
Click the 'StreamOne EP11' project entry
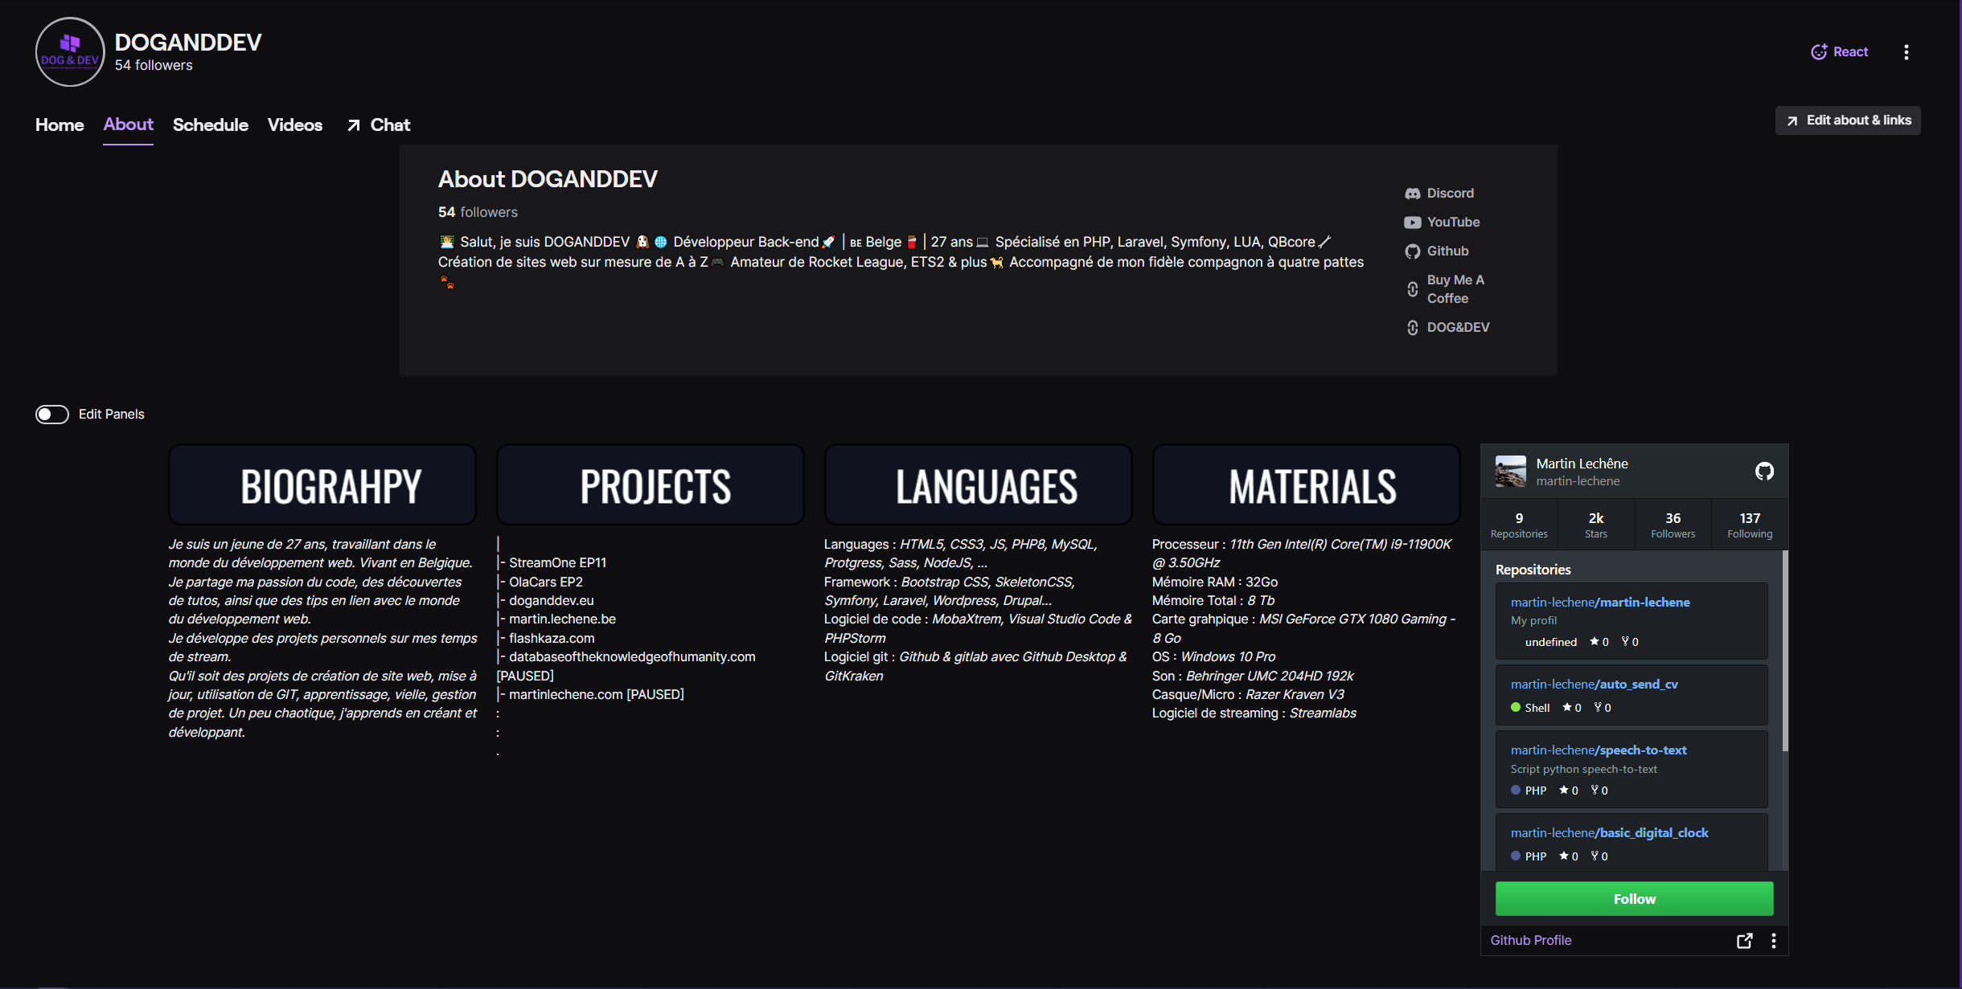click(x=557, y=563)
